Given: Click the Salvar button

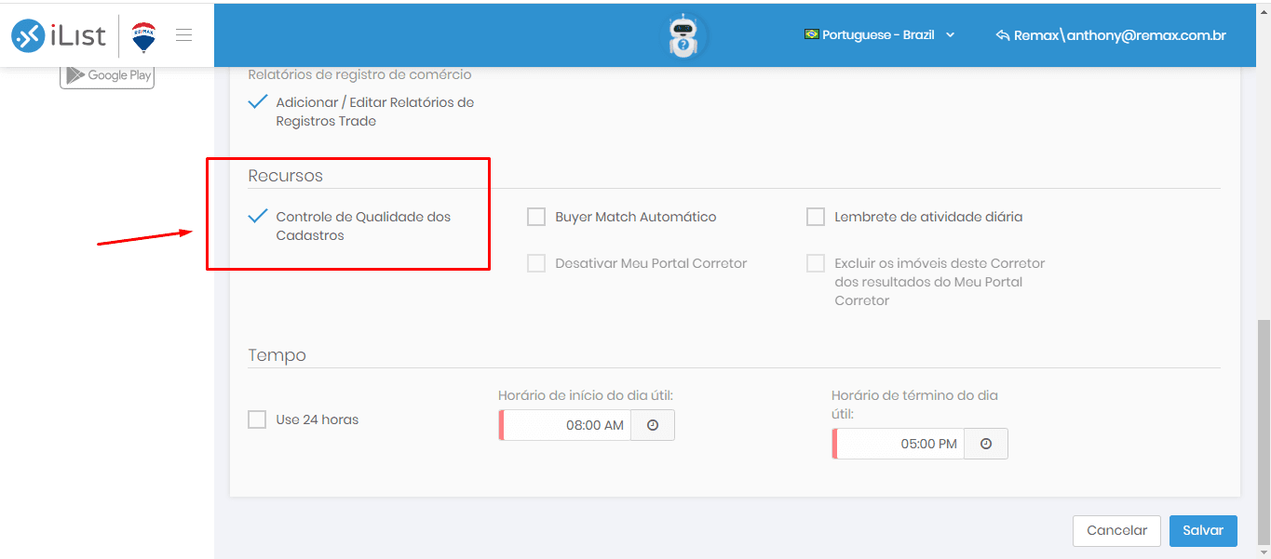Looking at the screenshot, I should [1203, 530].
